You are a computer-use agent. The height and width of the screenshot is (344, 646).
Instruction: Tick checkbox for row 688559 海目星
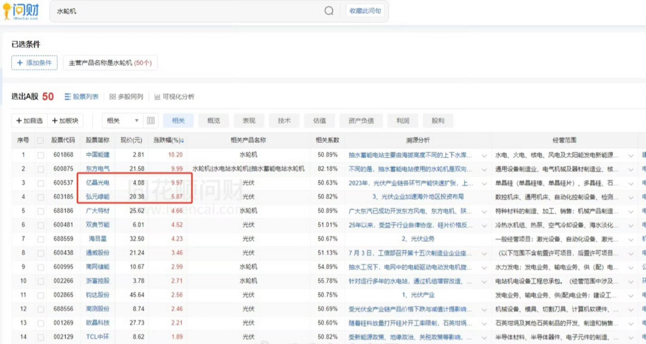40,239
